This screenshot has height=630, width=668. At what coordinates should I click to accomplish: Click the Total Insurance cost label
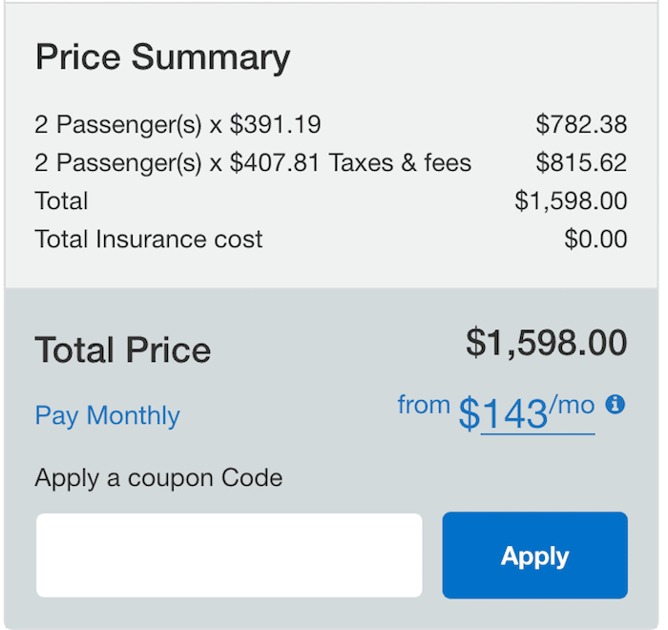tap(149, 239)
